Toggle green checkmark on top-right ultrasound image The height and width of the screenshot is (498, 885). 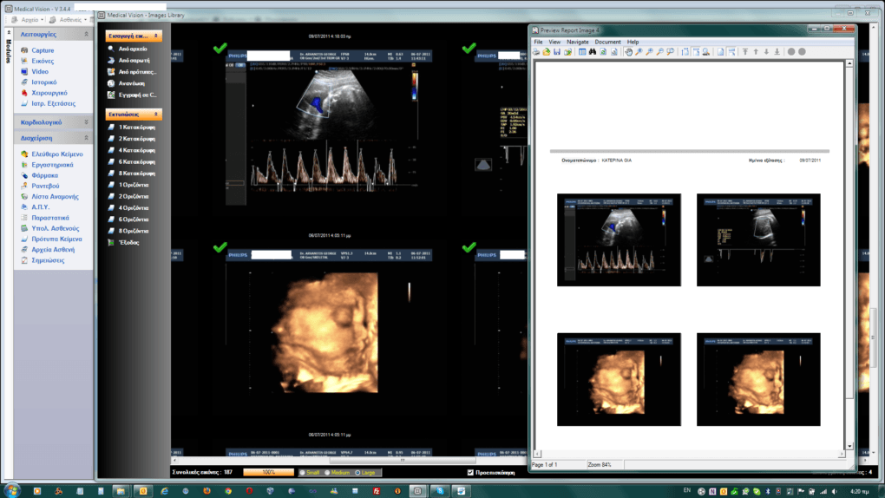(x=469, y=49)
